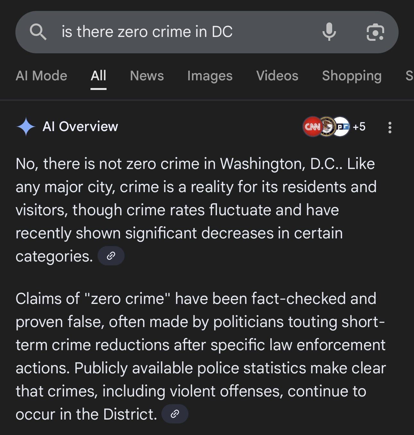Open the Images tab

210,76
